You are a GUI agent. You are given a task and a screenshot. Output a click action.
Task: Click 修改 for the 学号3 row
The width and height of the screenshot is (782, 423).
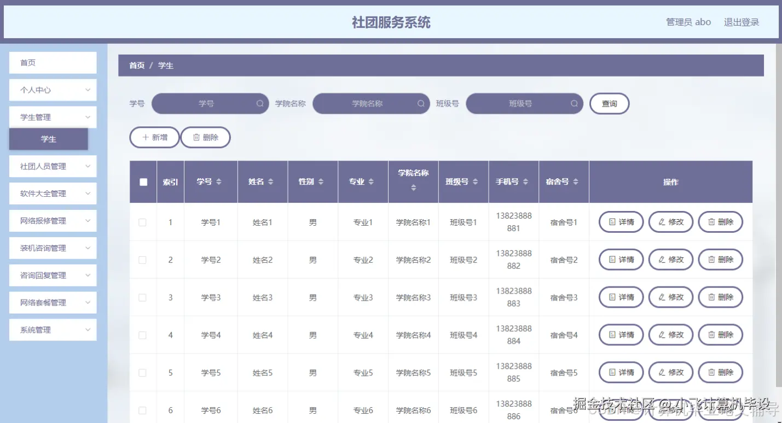point(671,297)
